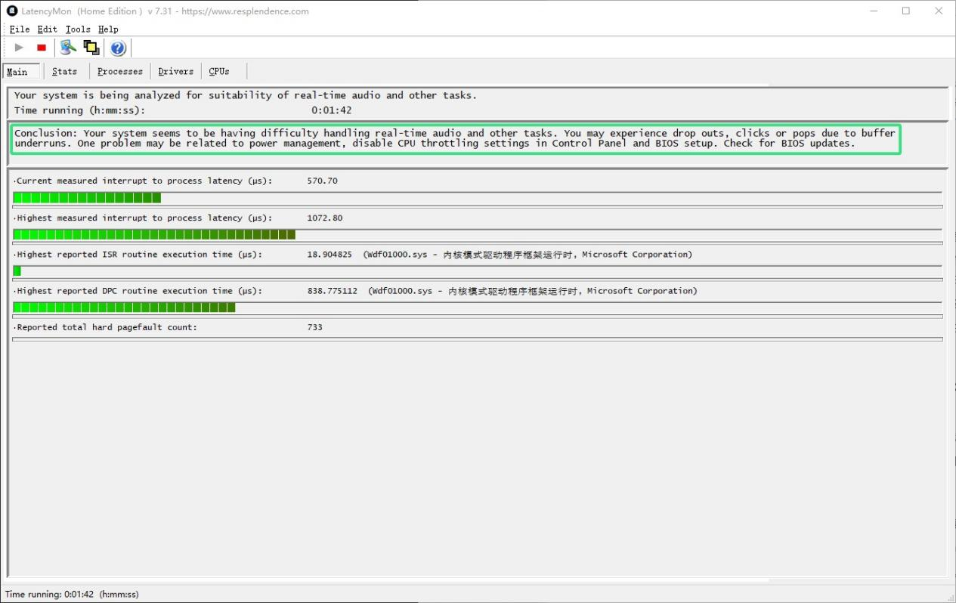View the Drivers tab
The height and width of the screenshot is (603, 956).
point(175,71)
